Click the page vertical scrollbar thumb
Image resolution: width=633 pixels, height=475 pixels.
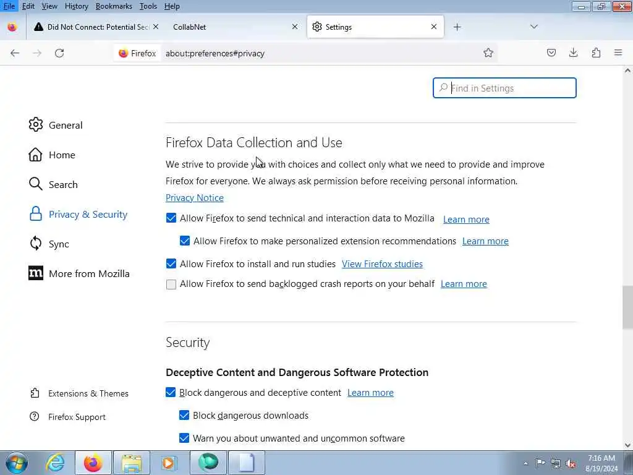(627, 307)
